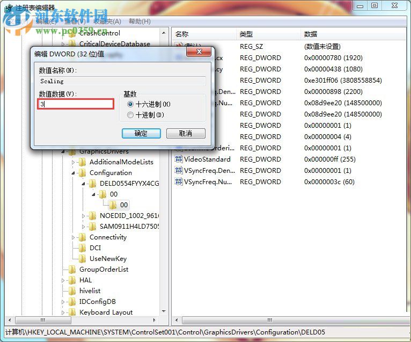
Task: Open the 帮助(H) menu
Action: [x=140, y=21]
